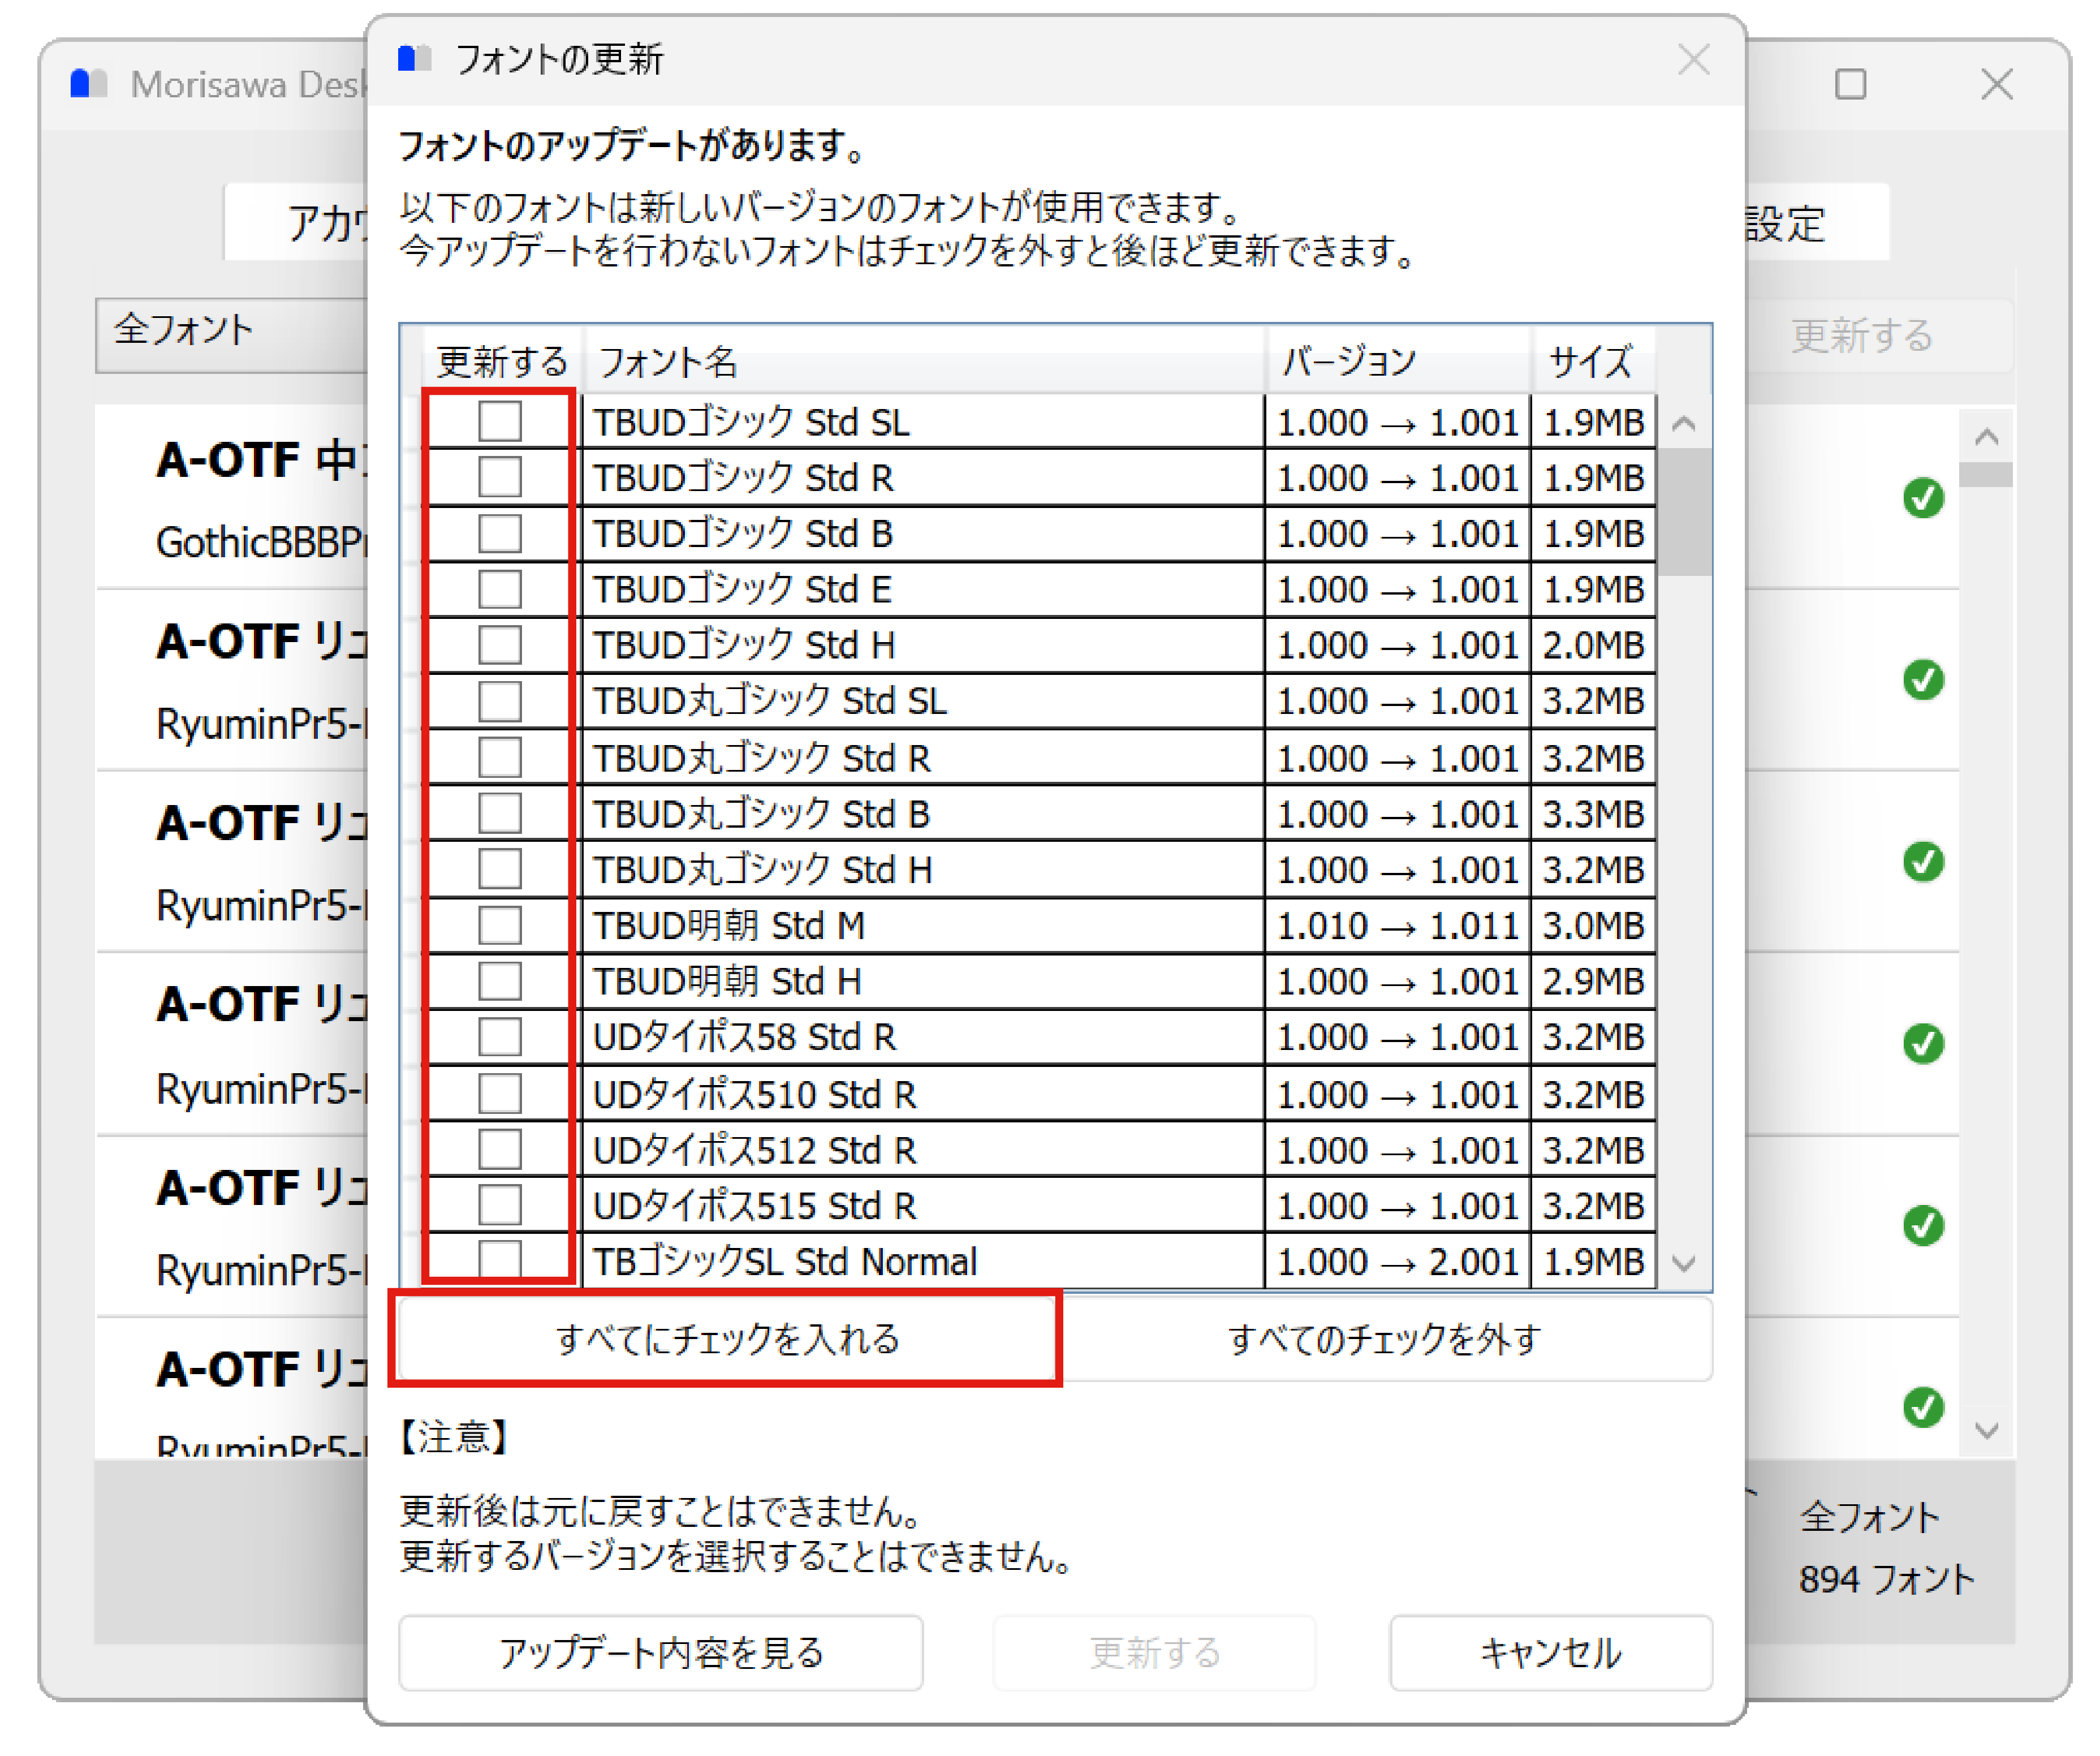Sort by the バージョン column header
The height and width of the screenshot is (1756, 2100).
point(1399,361)
